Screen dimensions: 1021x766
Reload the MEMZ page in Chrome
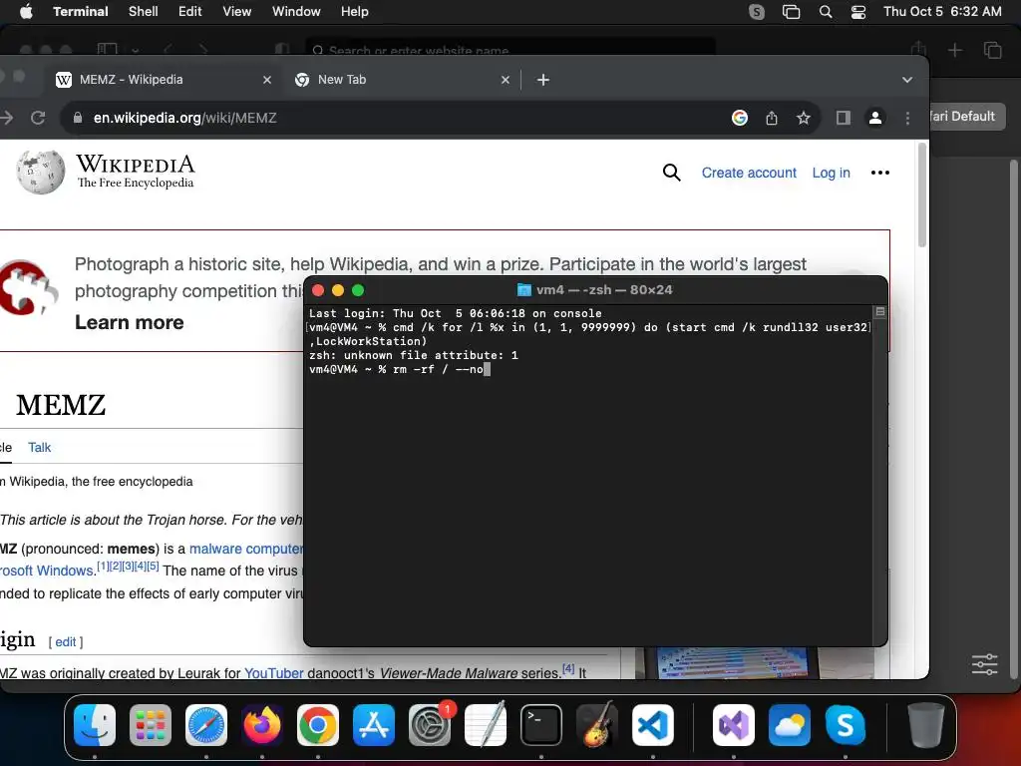(38, 118)
